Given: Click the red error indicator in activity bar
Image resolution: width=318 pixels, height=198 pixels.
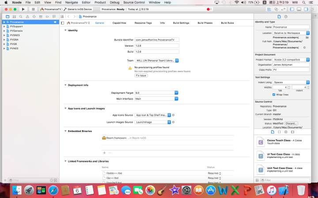Looking at the screenshot, I should click(209, 9).
